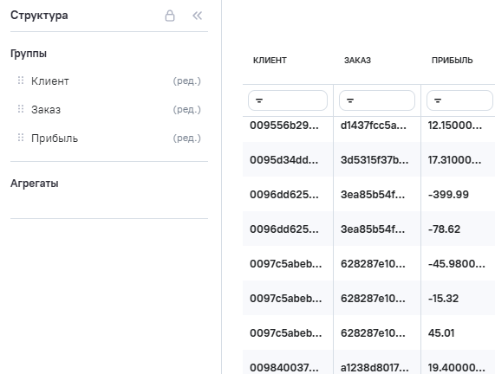Sort by the КЛИЕНТ column header
This screenshot has height=374, width=495.
click(x=270, y=61)
